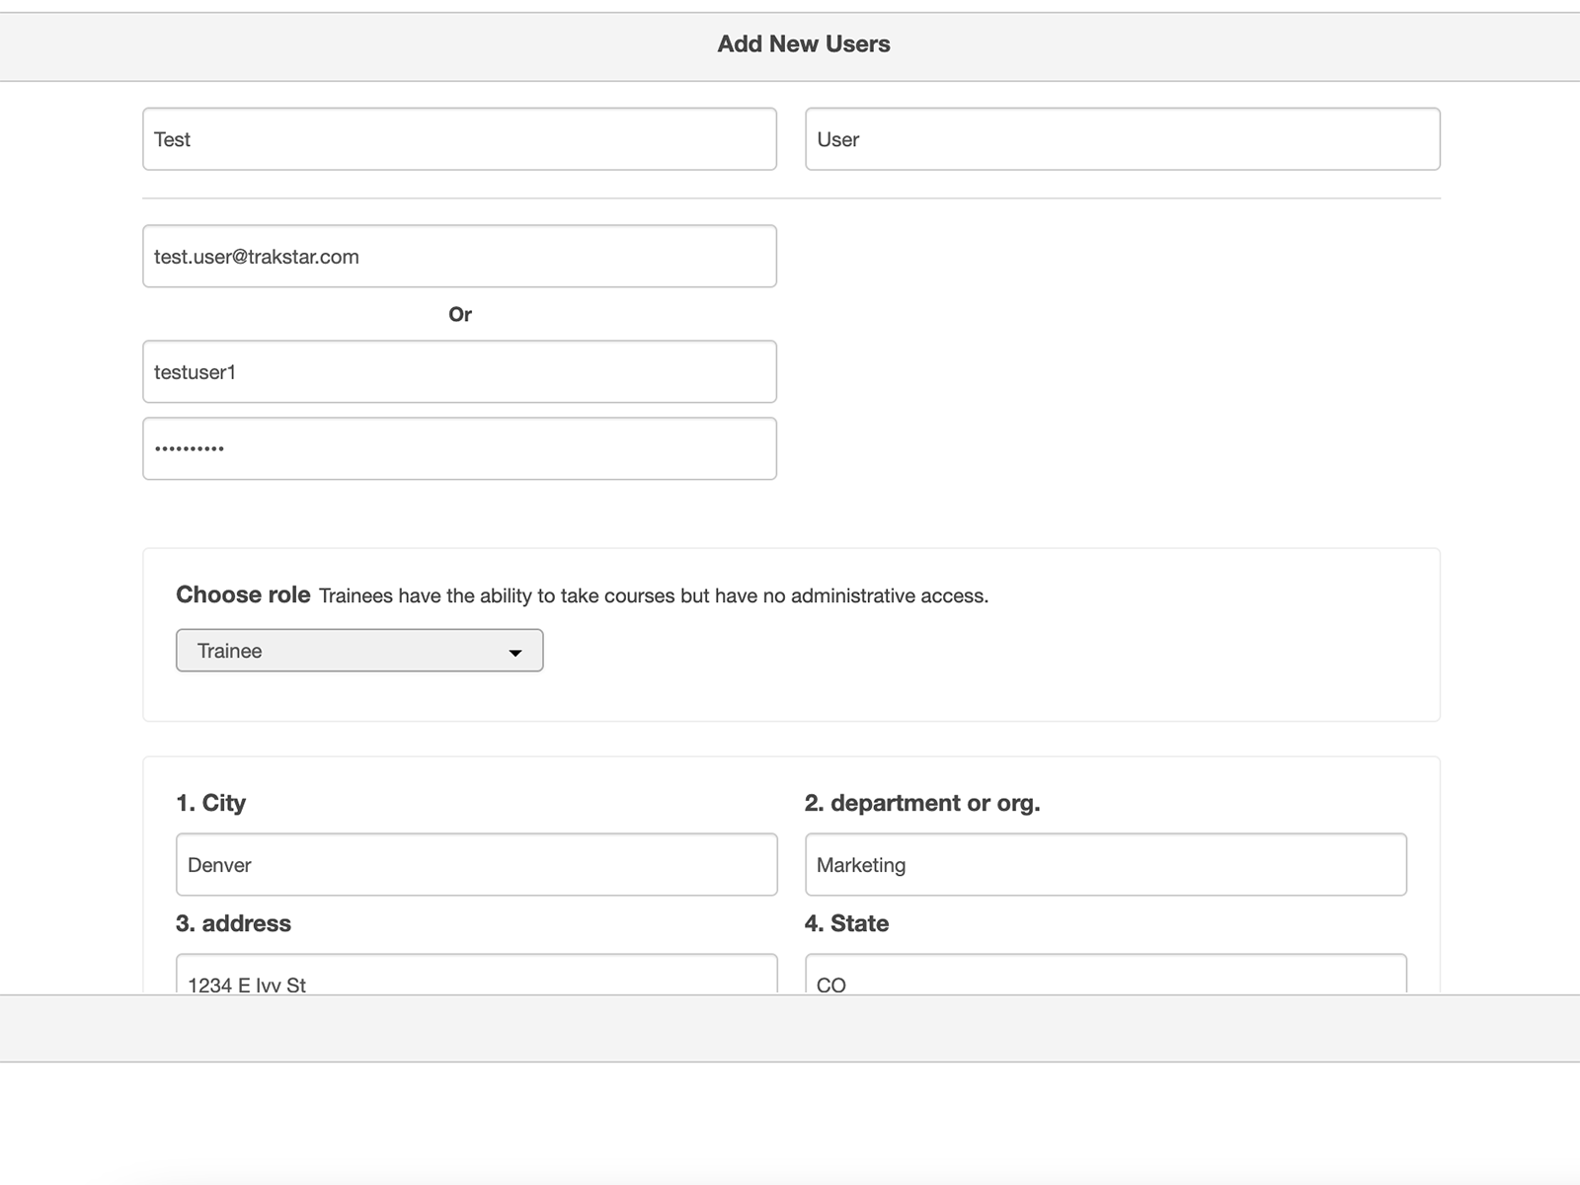Click the '3. address' field label
Viewport: 1580px width, 1185px height.
[x=233, y=923]
